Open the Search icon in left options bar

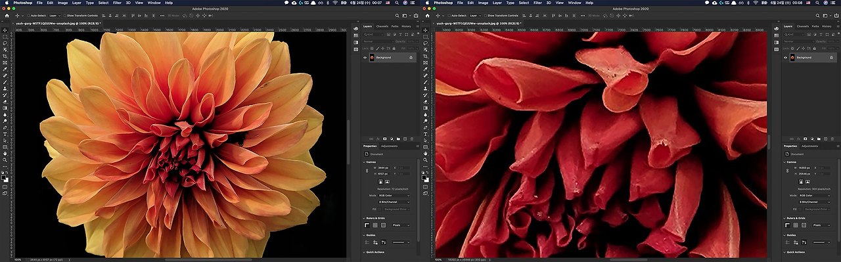click(397, 16)
